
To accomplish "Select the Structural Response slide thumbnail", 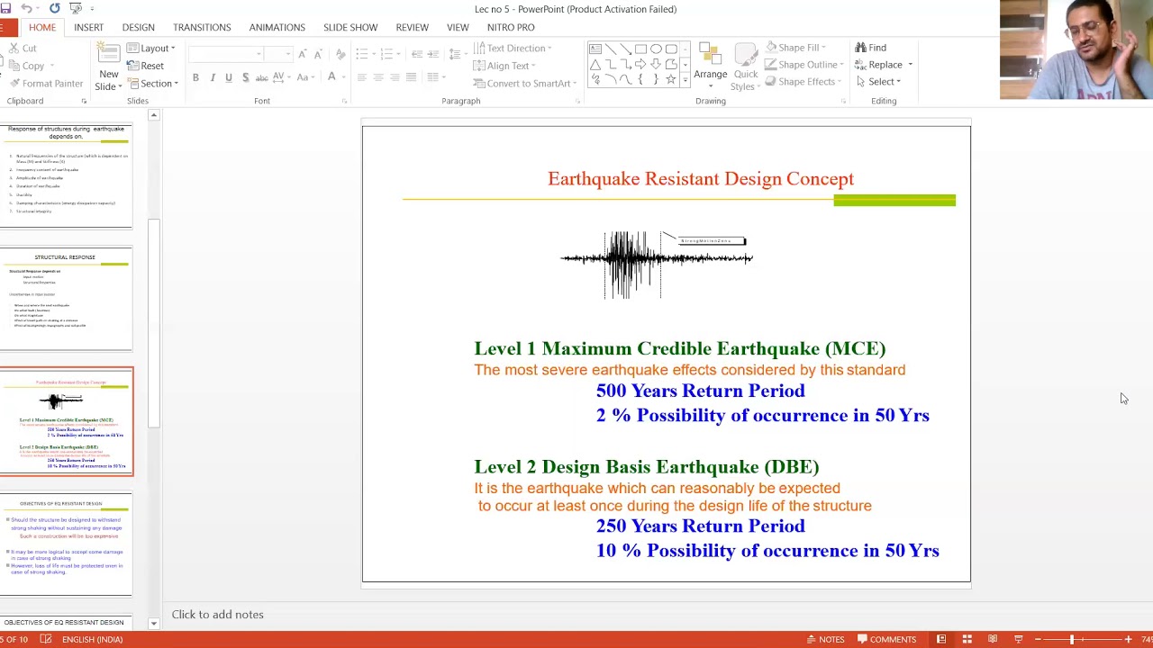I will pyautogui.click(x=67, y=298).
